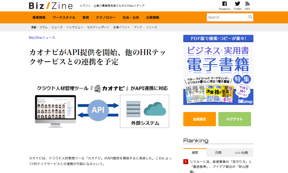288x173 pixels.
Task: Open the 事業開発 menu
Action: coord(39,17)
